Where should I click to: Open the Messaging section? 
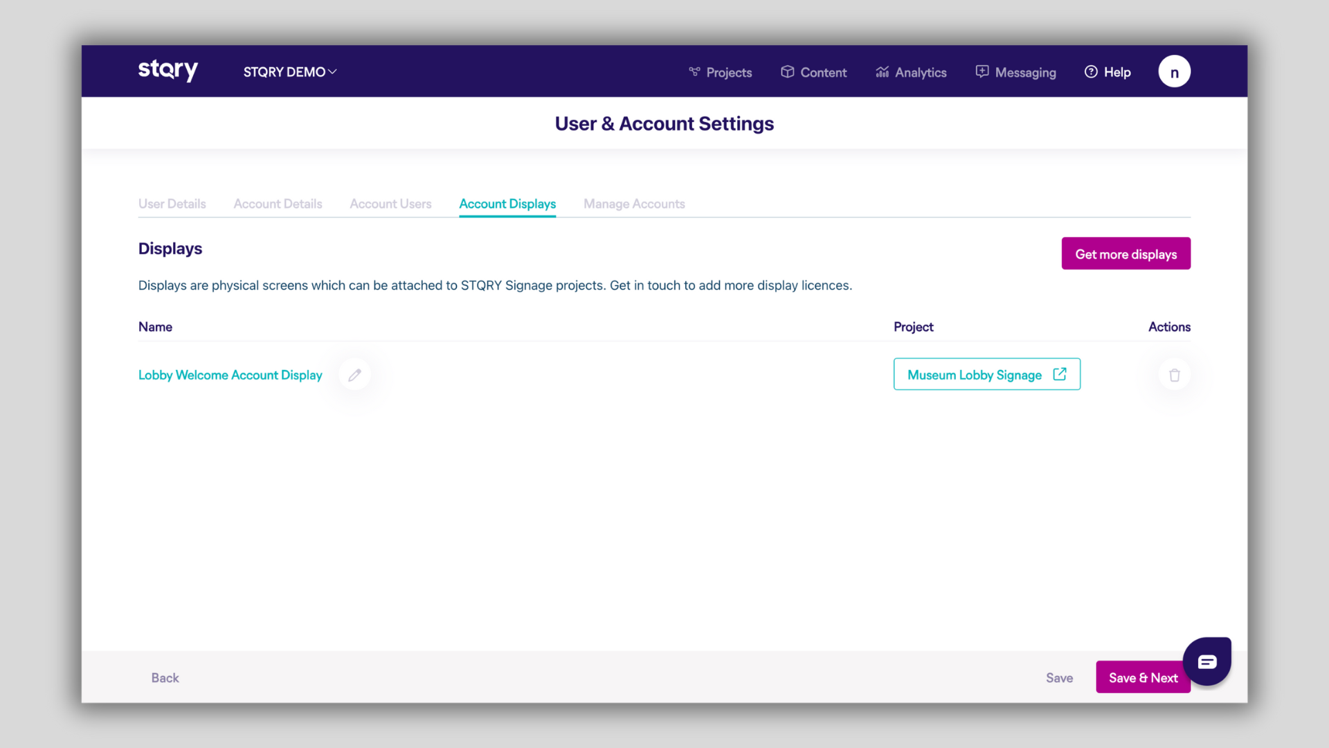(1015, 72)
